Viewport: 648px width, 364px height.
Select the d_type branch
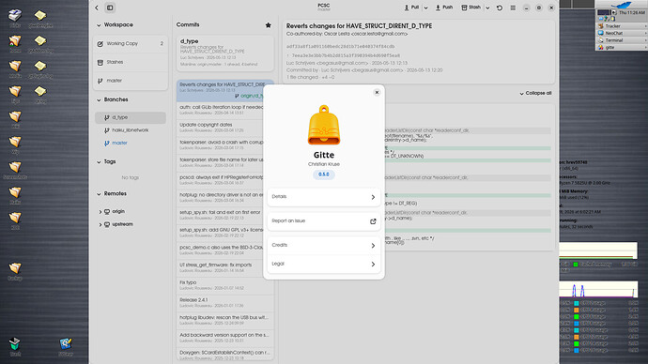point(131,117)
